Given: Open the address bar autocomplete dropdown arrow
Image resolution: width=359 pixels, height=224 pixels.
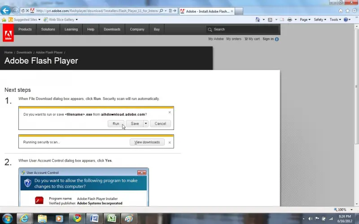Looking at the screenshot, I should coord(166,11).
